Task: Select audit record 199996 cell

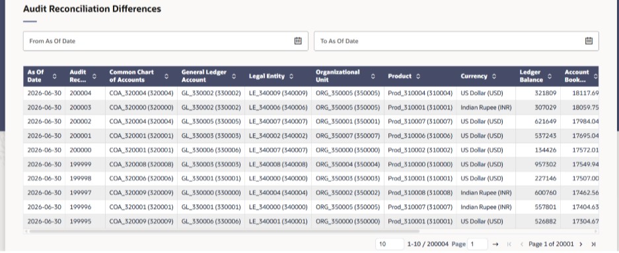Action: coord(85,207)
